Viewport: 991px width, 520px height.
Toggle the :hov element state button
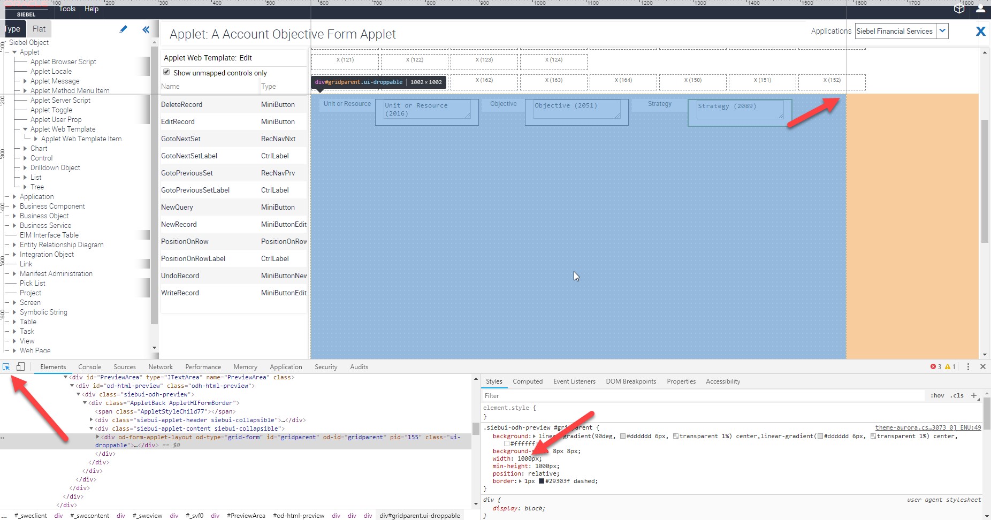(x=937, y=395)
